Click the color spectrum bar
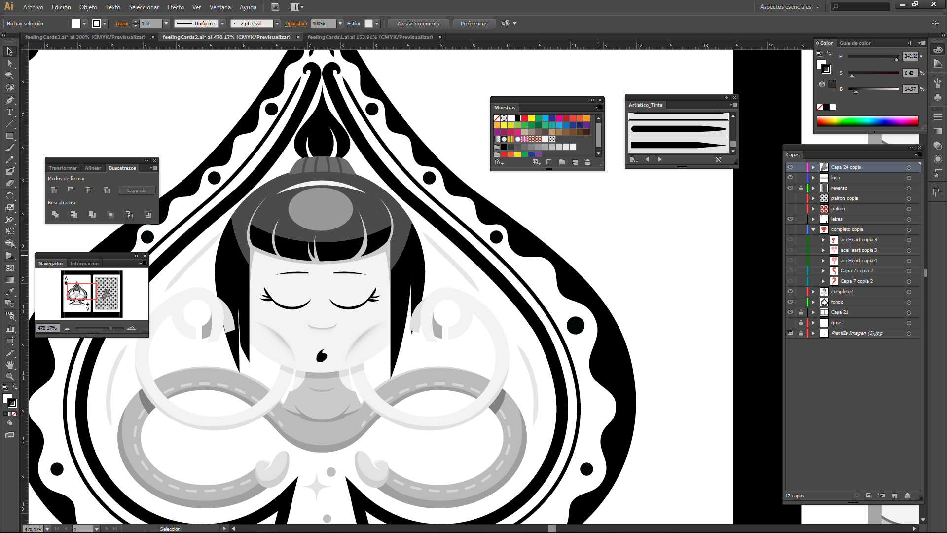This screenshot has height=533, width=947. [x=867, y=121]
